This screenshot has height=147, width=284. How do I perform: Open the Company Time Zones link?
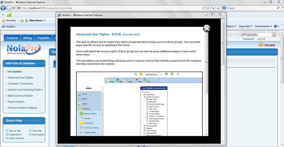point(20,83)
